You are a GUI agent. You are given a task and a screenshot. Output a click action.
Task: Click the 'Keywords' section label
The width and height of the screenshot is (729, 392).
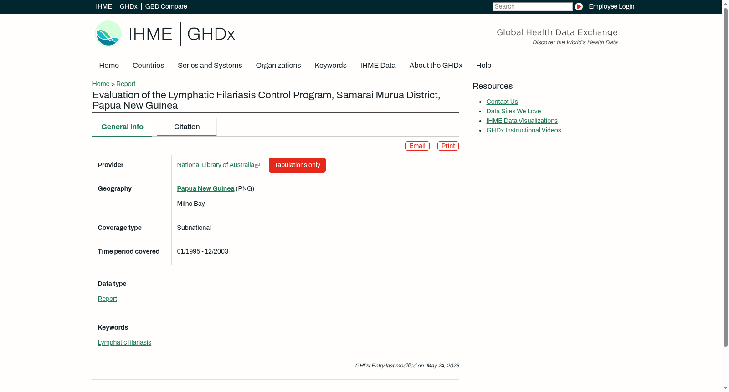click(x=113, y=327)
